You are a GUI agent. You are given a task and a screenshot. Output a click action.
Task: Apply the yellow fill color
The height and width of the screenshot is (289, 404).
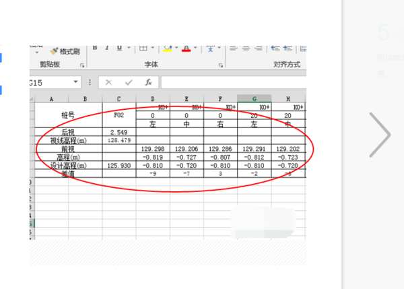coord(167,49)
